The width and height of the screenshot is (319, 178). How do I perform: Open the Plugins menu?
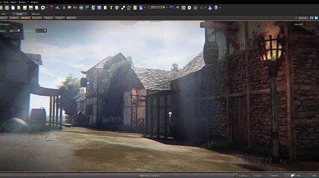click(x=34, y=2)
